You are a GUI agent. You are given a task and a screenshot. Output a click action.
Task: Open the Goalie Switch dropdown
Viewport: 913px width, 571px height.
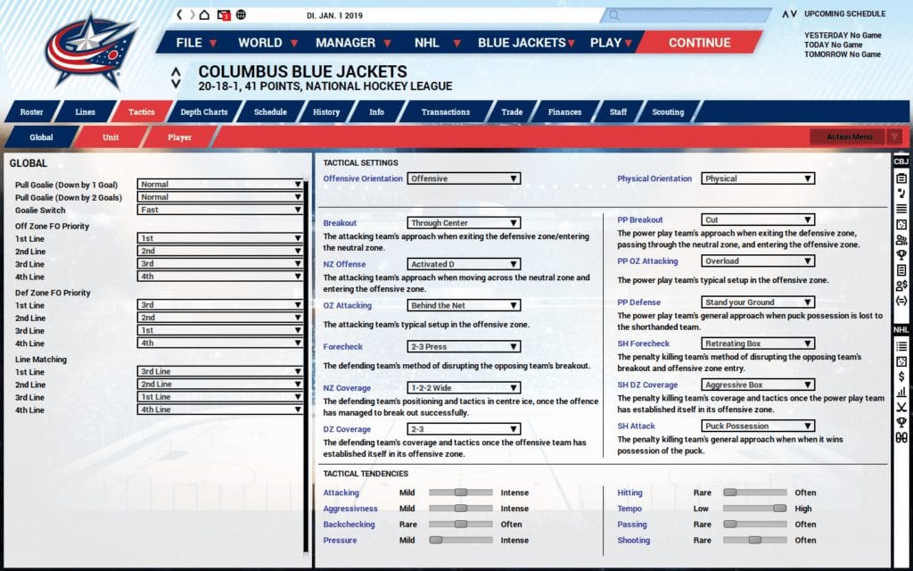click(x=221, y=210)
